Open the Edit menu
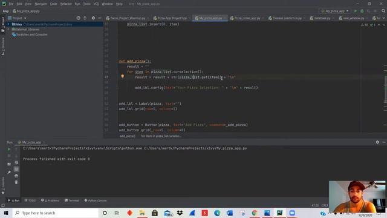The width and height of the screenshot is (387, 218). [x=19, y=4]
